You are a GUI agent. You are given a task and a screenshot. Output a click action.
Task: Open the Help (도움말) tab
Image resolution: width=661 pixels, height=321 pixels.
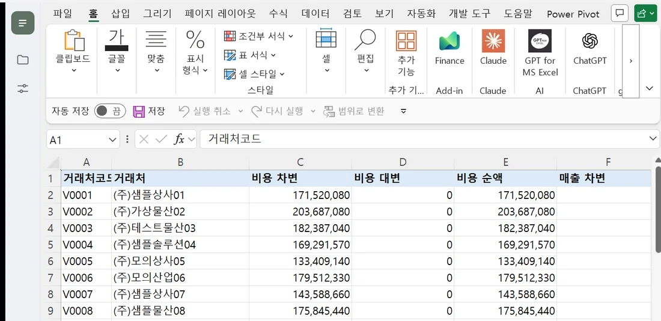519,14
